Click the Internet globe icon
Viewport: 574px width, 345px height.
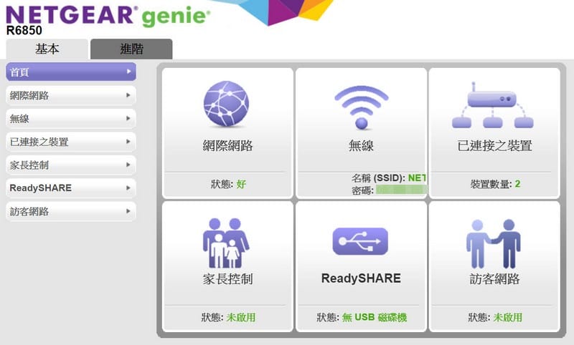226,104
